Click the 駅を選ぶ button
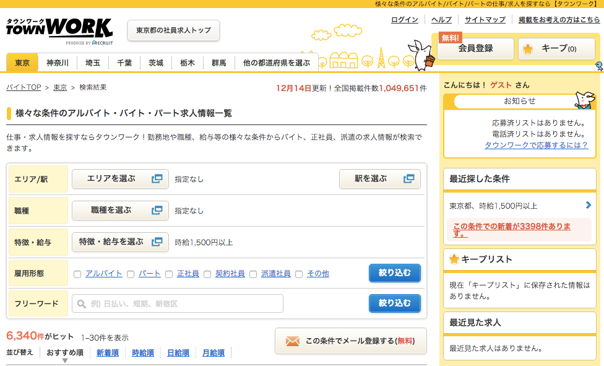The image size is (604, 366). [x=380, y=178]
